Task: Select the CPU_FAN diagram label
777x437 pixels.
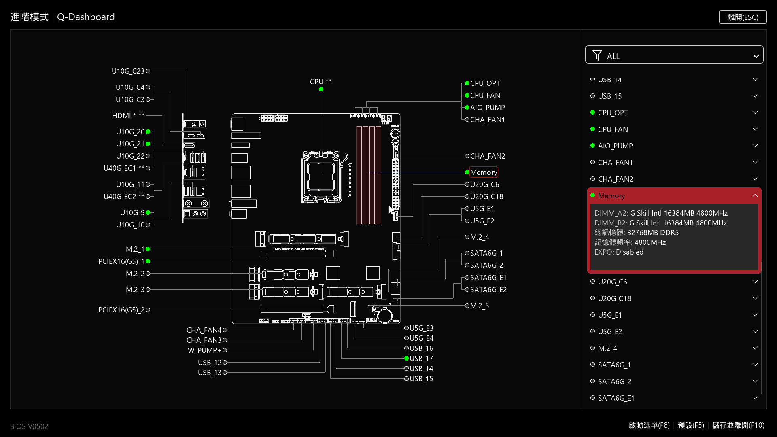Action: tap(485, 95)
